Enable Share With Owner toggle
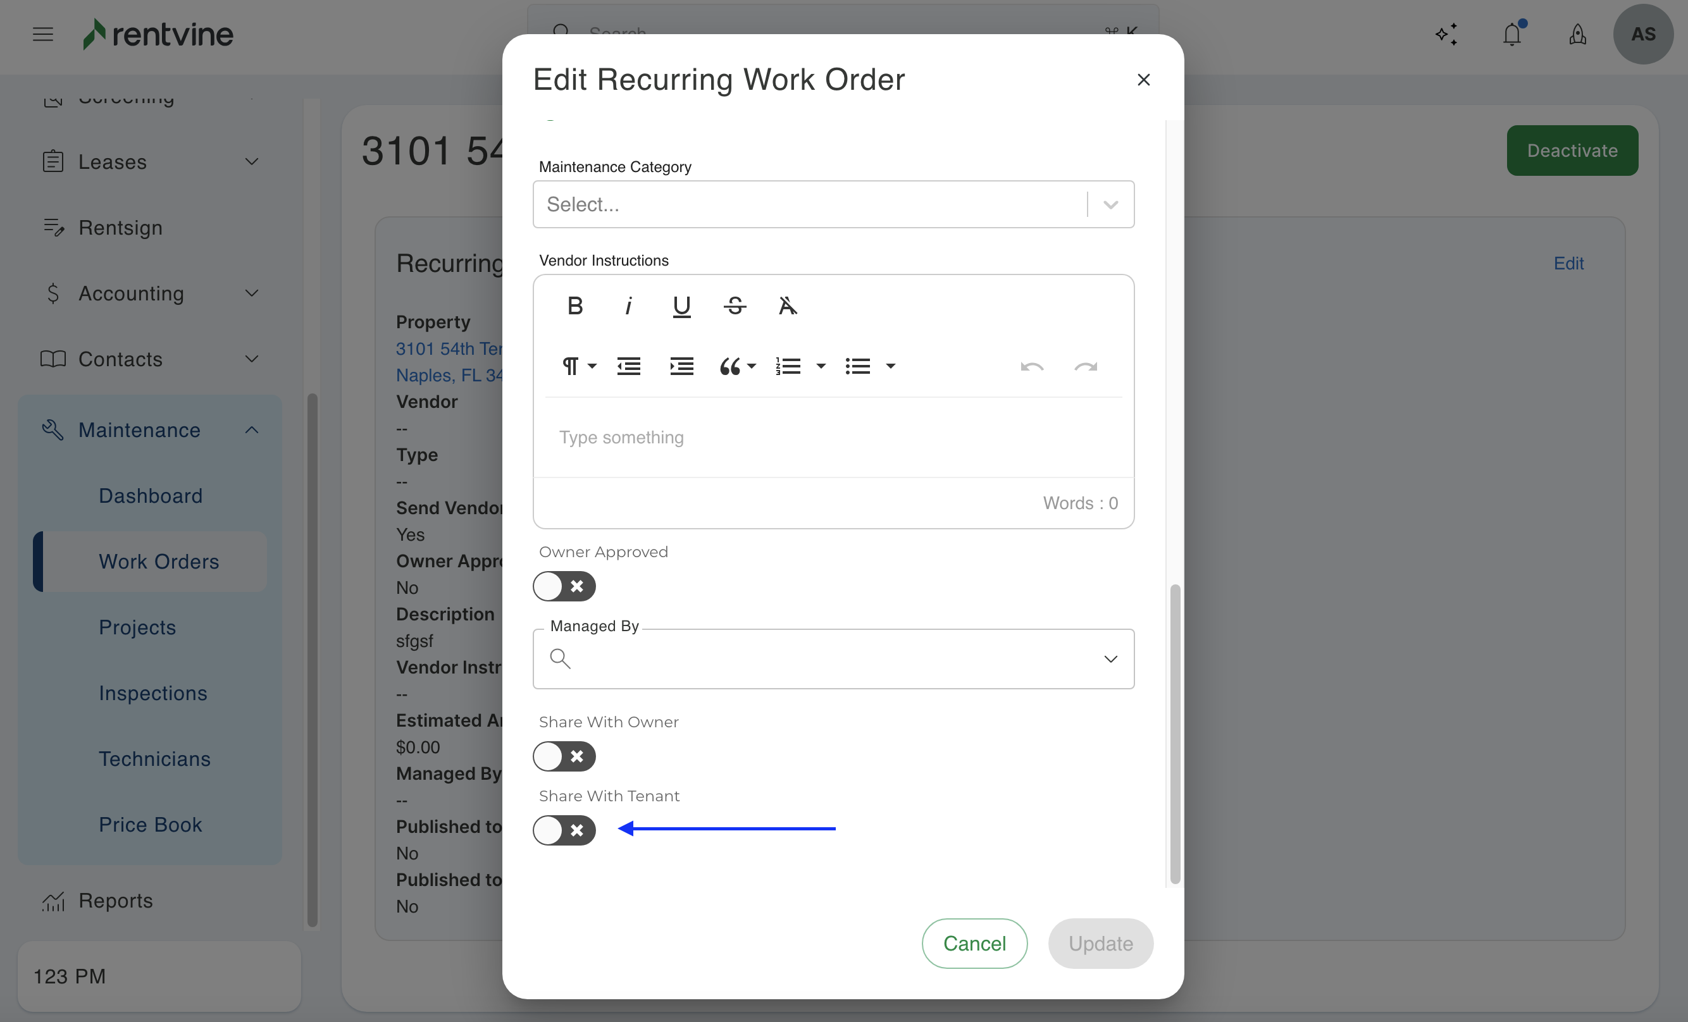 (x=564, y=756)
